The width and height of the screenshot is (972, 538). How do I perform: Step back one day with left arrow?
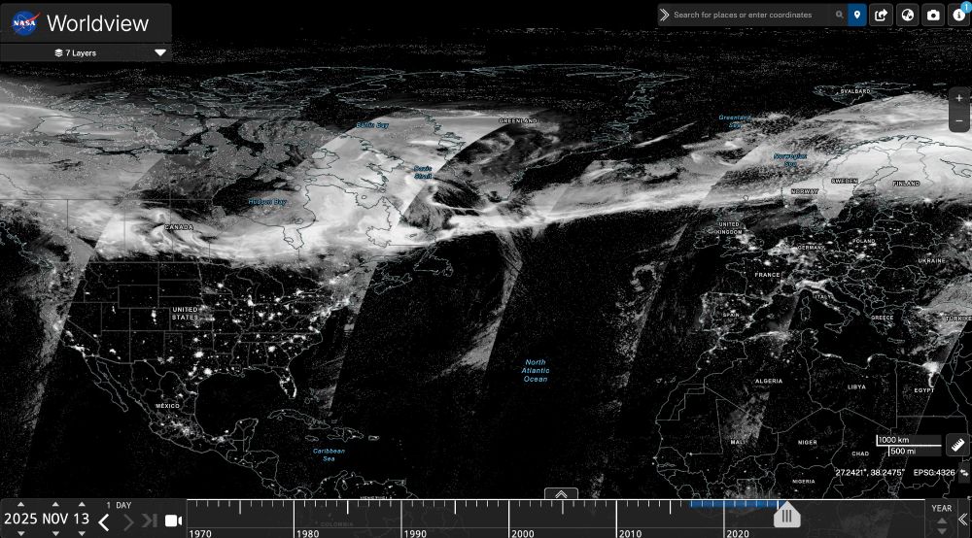104,522
